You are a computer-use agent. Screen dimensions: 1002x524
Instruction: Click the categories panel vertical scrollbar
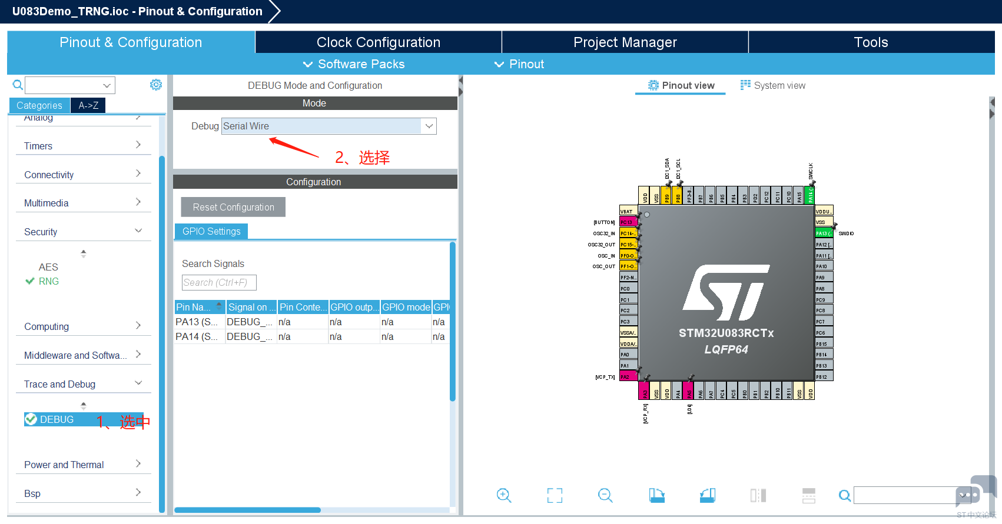pyautogui.click(x=162, y=333)
